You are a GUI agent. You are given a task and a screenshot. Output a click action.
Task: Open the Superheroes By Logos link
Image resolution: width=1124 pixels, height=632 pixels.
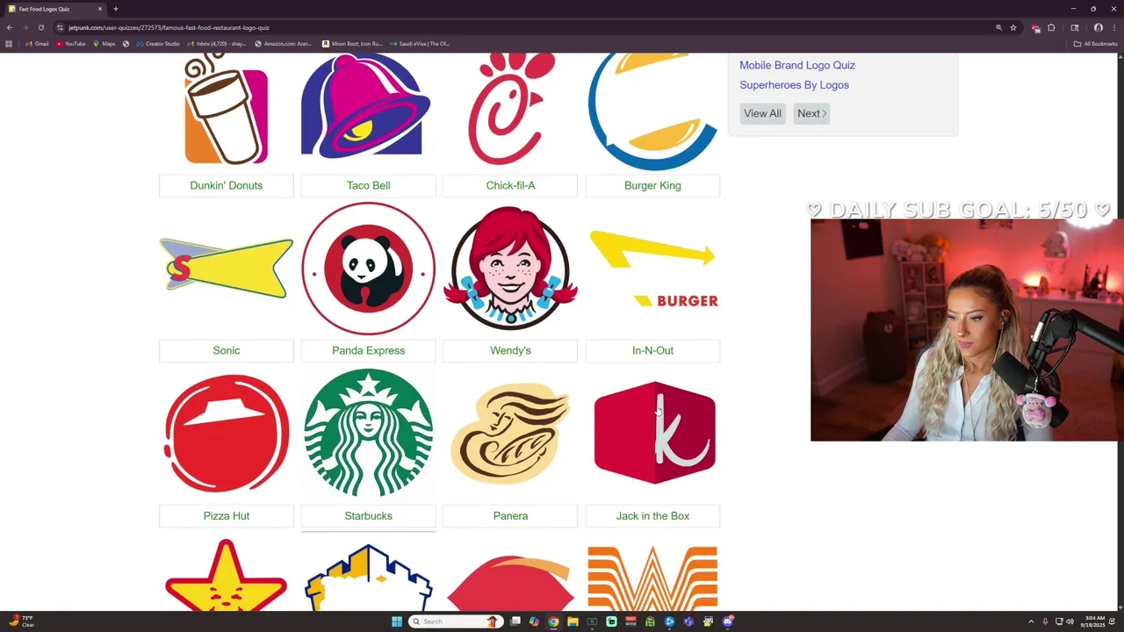794,85
